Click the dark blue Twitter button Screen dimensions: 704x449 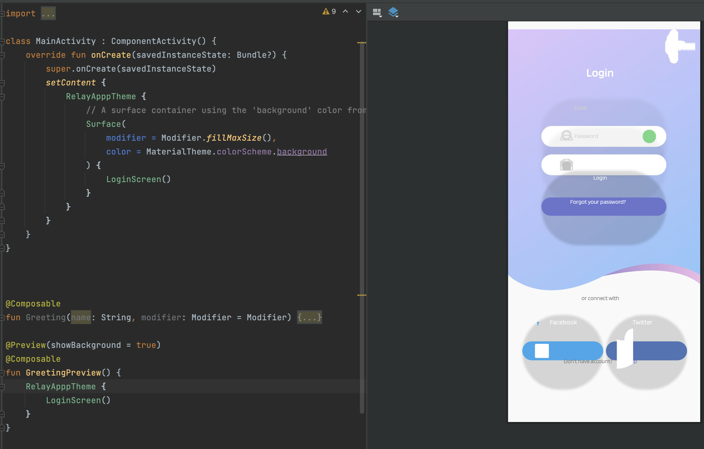(x=646, y=351)
